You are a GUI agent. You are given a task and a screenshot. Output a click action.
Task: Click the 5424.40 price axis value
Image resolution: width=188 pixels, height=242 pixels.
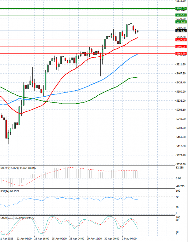(181, 82)
